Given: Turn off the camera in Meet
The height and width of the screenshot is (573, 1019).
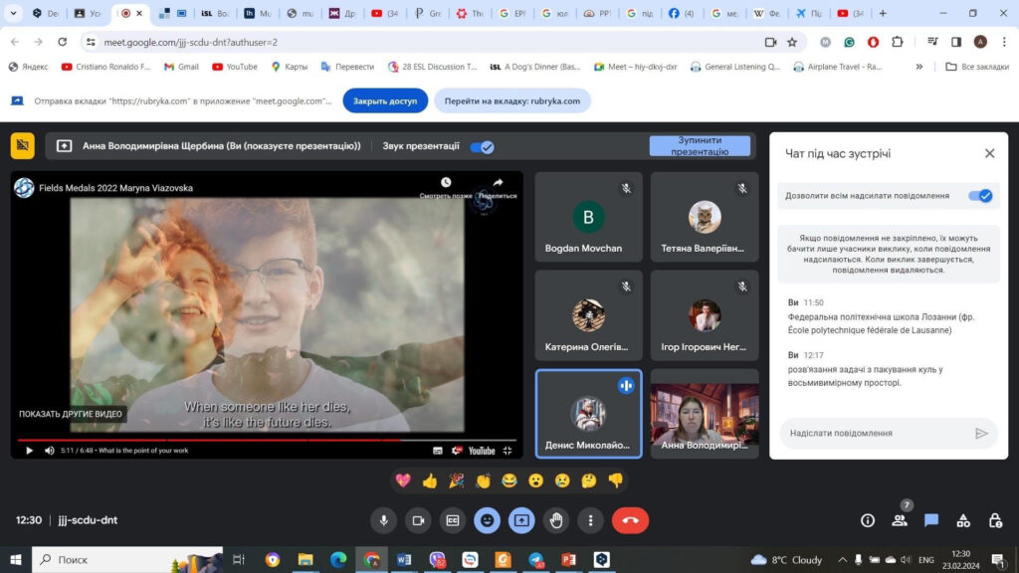Looking at the screenshot, I should (418, 520).
